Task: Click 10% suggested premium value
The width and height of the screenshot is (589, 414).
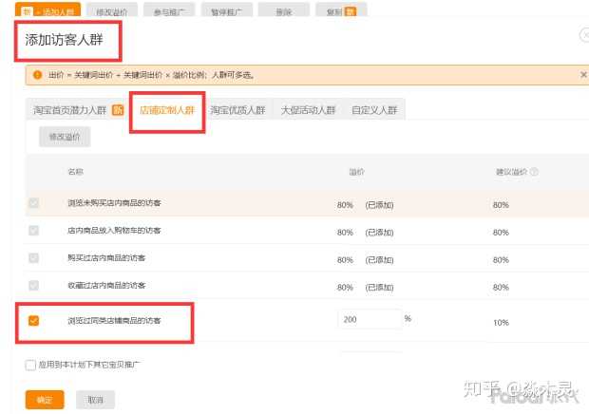Action: pyautogui.click(x=501, y=323)
